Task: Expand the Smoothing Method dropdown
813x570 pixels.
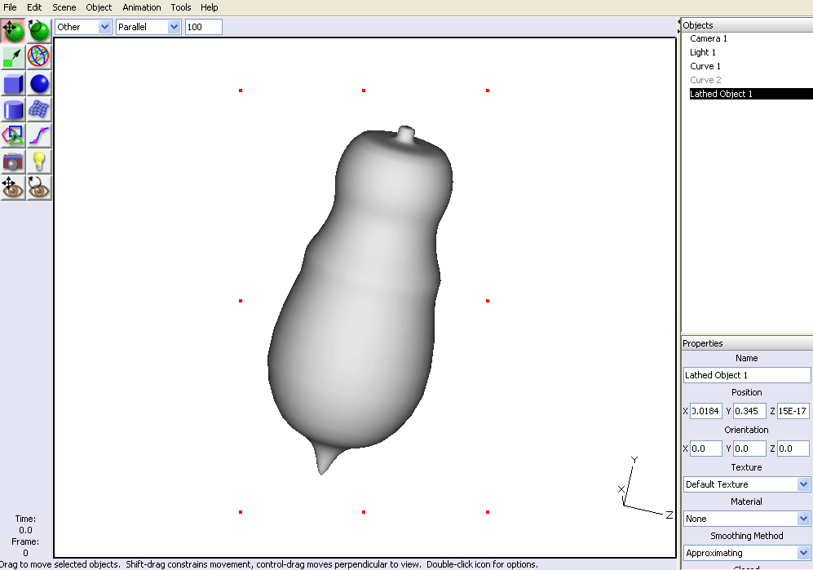Action: 747,553
